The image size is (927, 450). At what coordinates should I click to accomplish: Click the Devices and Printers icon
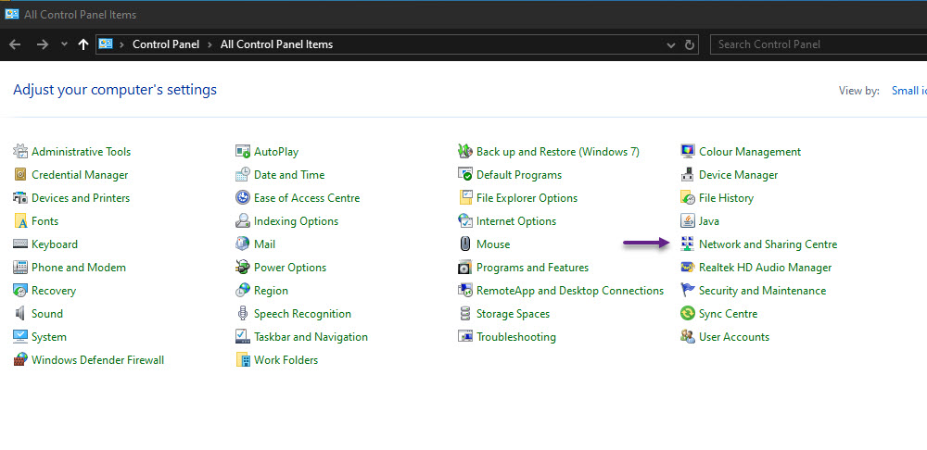pos(20,198)
